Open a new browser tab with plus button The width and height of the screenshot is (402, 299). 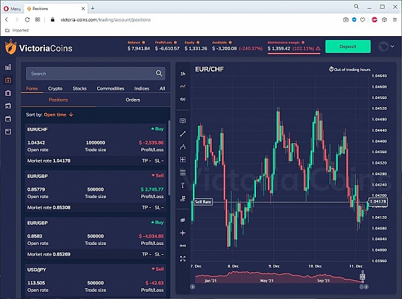pos(92,9)
